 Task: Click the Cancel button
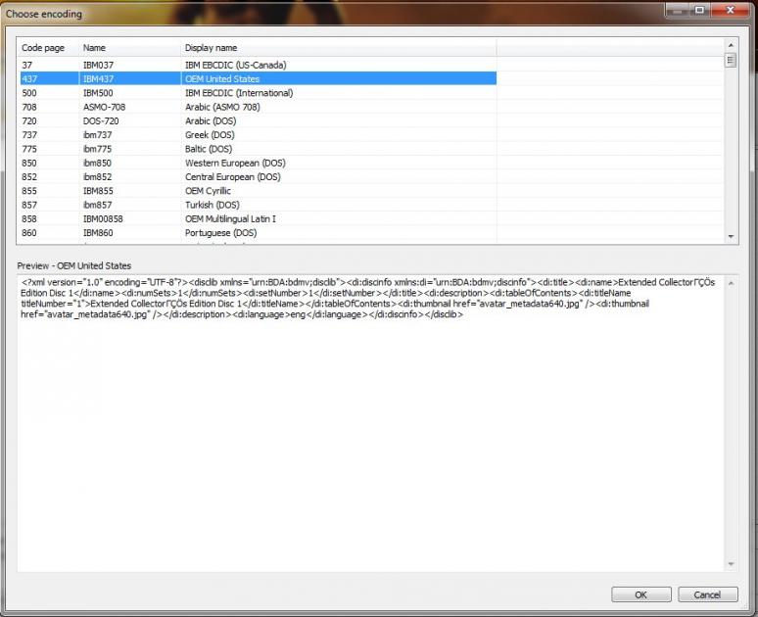pos(707,594)
